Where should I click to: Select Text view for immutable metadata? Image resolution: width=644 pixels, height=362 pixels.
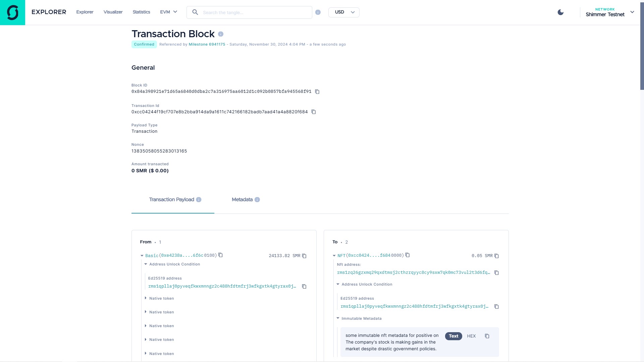(453, 336)
